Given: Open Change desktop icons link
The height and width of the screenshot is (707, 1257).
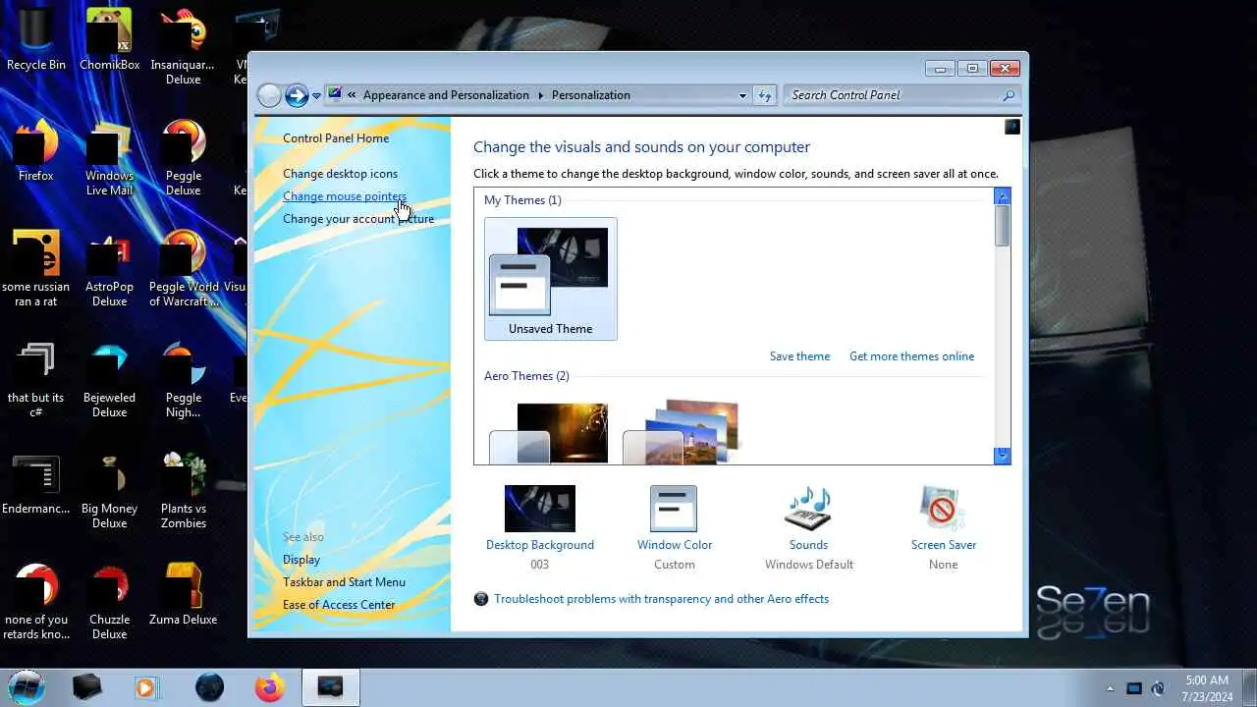Looking at the screenshot, I should [340, 174].
